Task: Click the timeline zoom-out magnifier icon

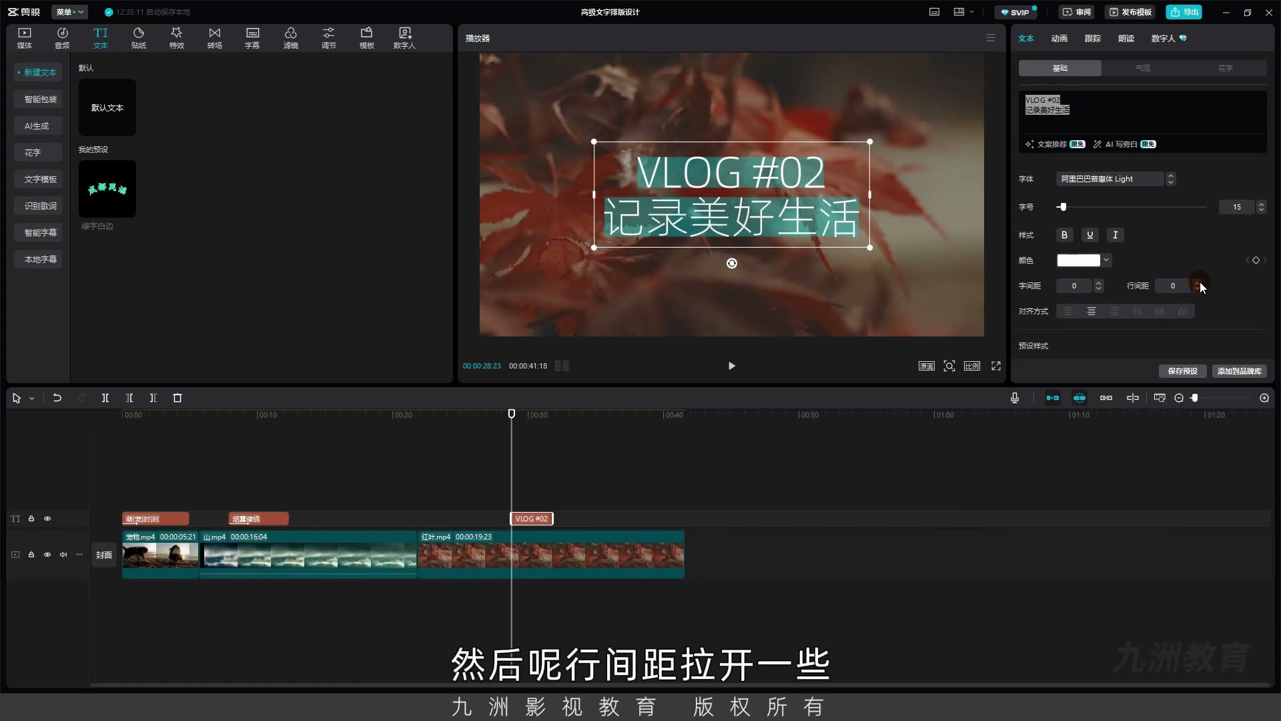Action: click(1179, 398)
